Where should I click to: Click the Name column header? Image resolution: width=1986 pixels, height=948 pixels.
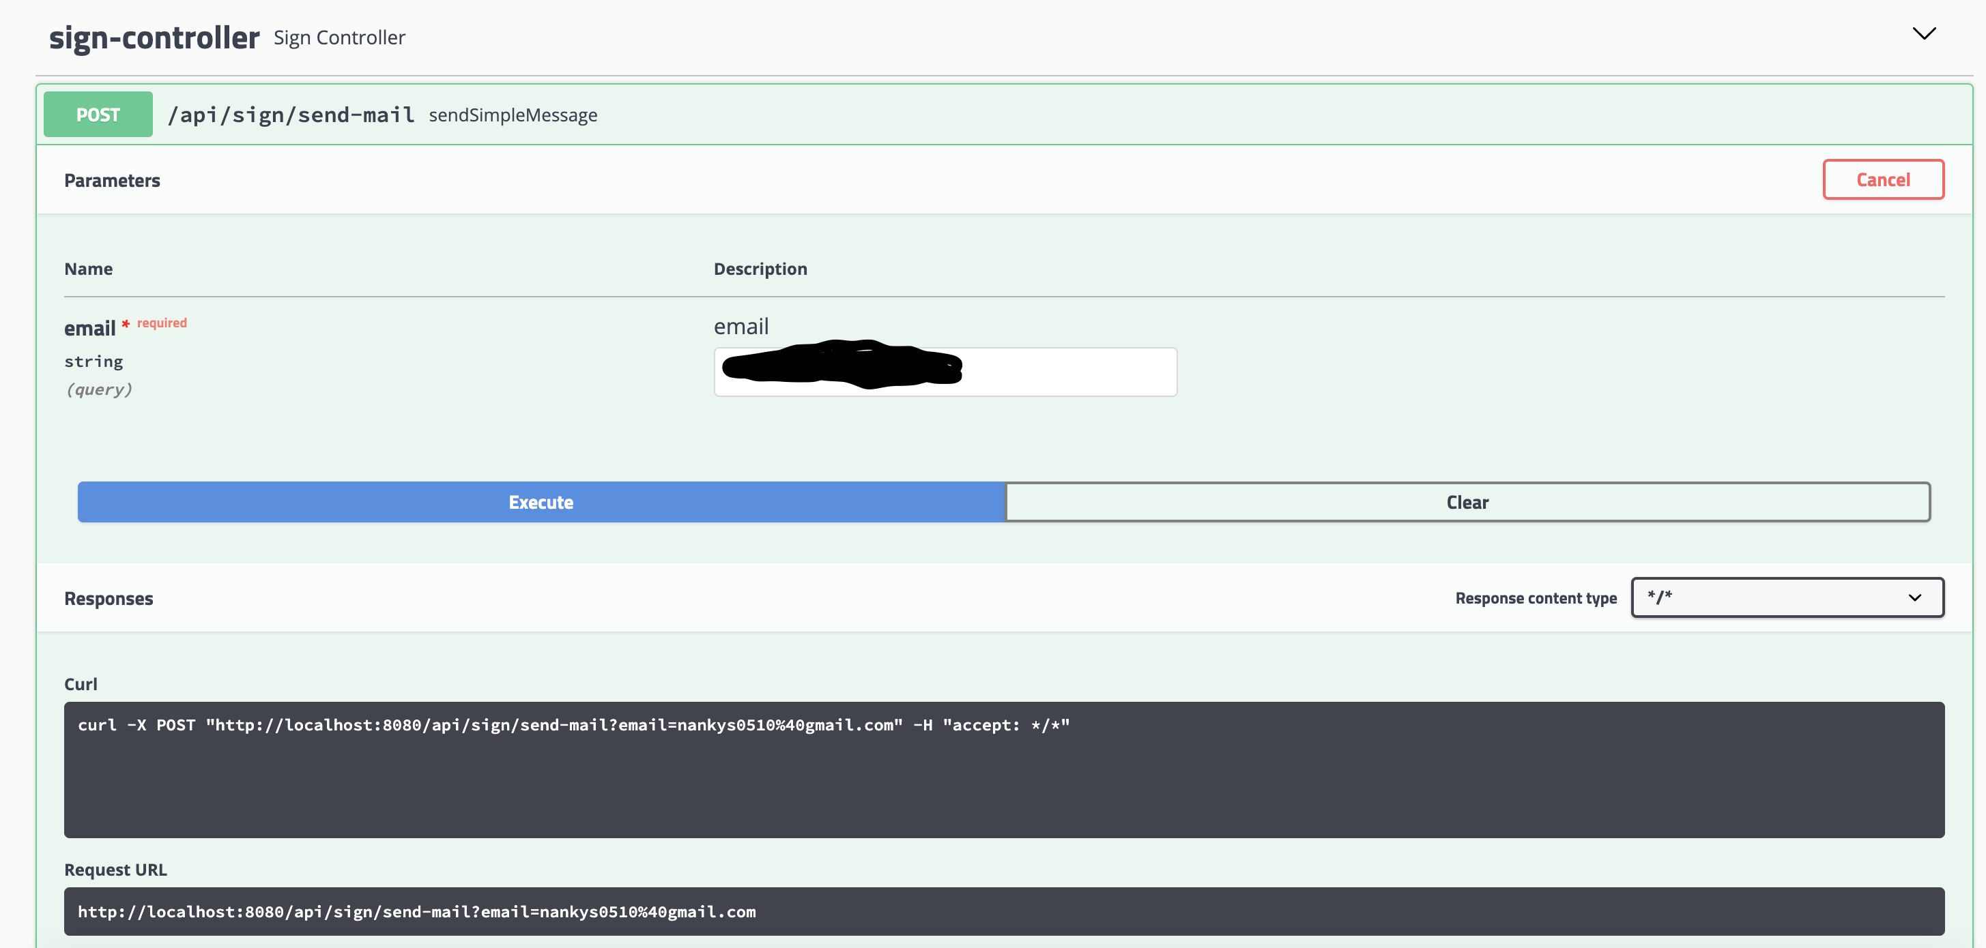(x=88, y=269)
